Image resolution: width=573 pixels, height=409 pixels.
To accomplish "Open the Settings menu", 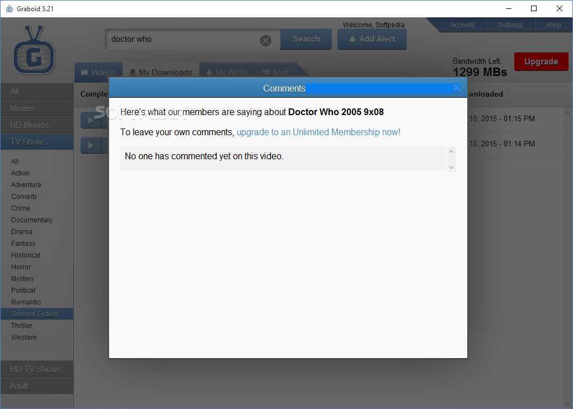I will [510, 25].
